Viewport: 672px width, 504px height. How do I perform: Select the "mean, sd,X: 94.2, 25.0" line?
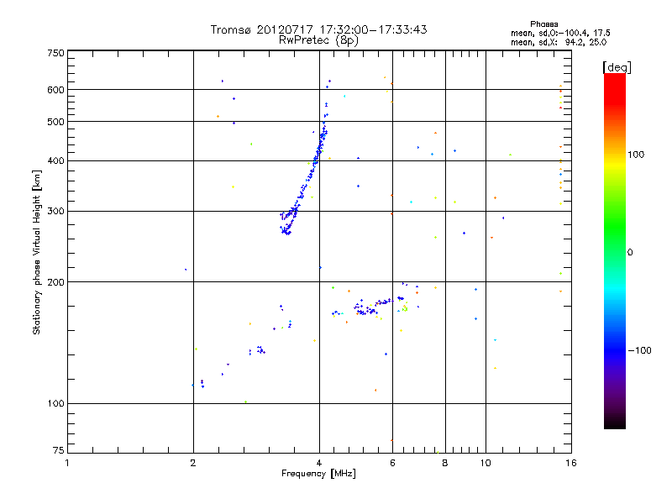(559, 42)
